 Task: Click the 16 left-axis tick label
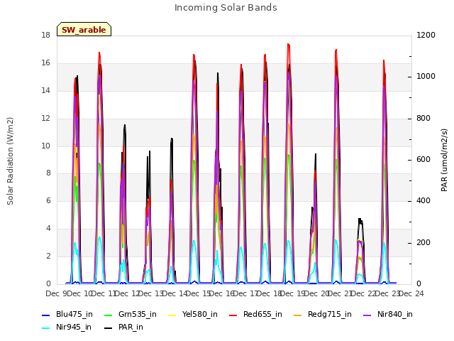pyautogui.click(x=45, y=63)
